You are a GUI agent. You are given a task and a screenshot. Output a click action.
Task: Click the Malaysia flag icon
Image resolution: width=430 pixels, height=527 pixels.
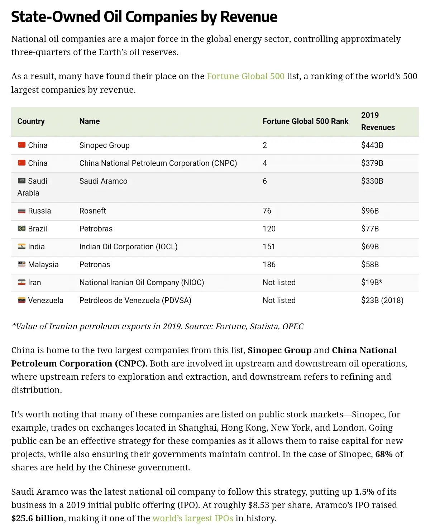pos(22,264)
